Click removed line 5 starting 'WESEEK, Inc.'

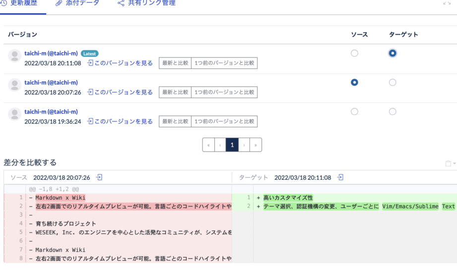[x=133, y=232]
